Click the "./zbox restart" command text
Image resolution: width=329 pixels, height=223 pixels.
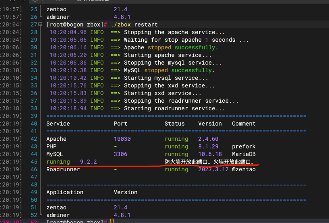pos(134,24)
